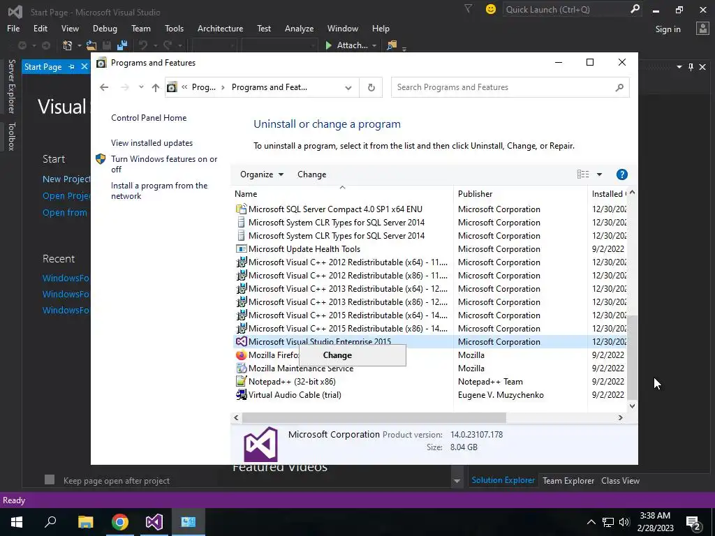
Task: Click Sign in link in Visual Studio
Action: coord(668,29)
